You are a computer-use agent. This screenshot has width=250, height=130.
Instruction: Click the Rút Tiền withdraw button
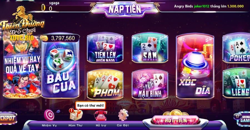point(176,121)
